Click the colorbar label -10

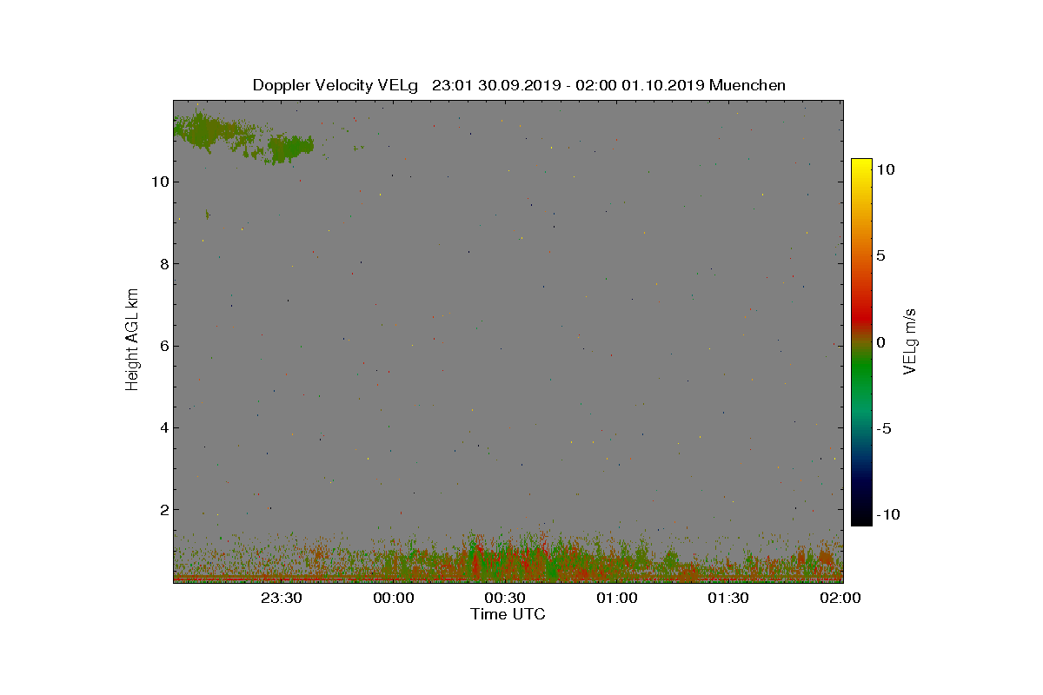[887, 514]
